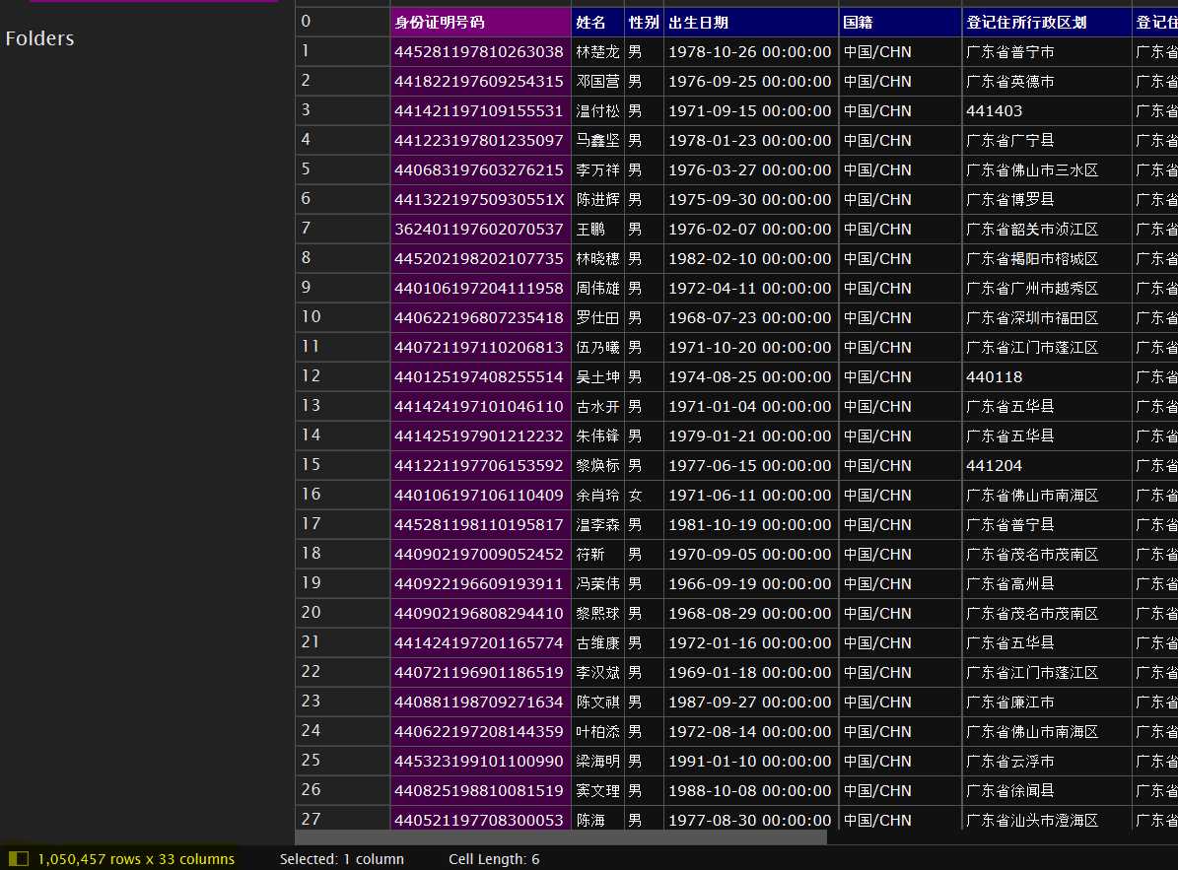The image size is (1178, 870).
Task: Click the '1,050,457 rows x 33 columns' status text
Action: 136,859
